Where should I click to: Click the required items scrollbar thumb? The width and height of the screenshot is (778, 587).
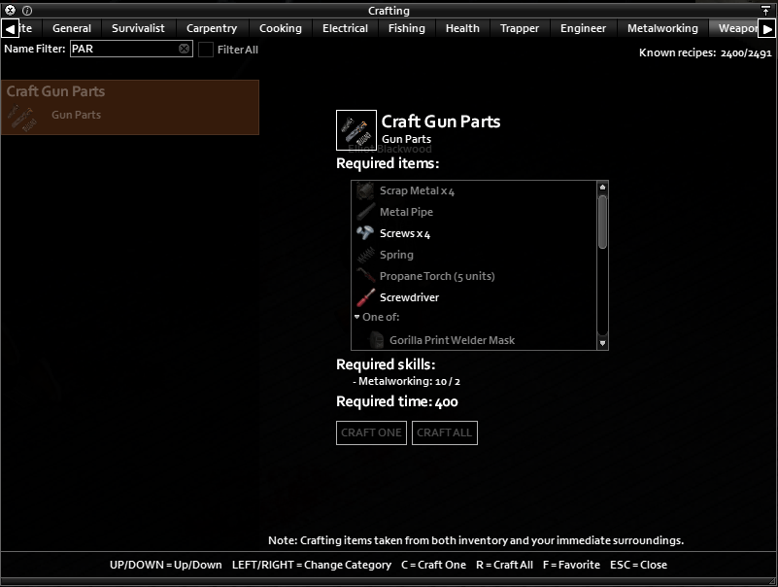coord(602,222)
